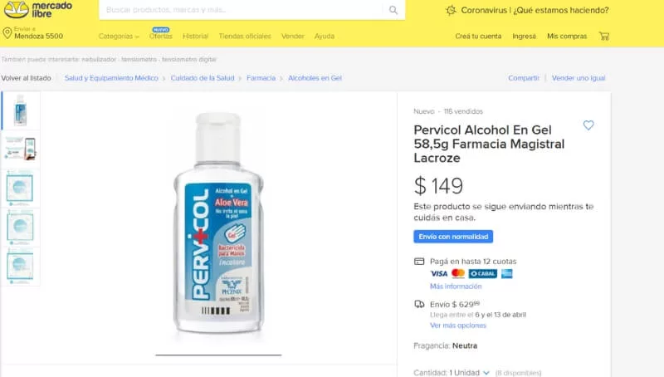Type in the search products field
This screenshot has height=377, width=664.
point(241,10)
